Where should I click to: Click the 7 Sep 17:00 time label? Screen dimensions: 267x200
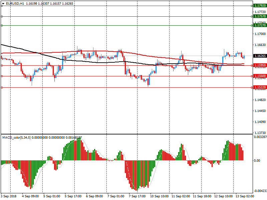point(137,197)
